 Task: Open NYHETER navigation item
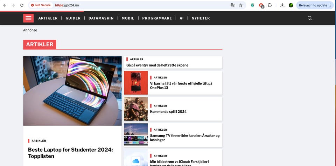(x=201, y=18)
